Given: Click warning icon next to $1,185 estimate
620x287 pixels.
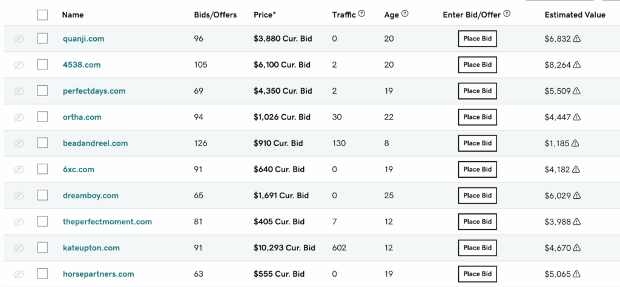Looking at the screenshot, I should [575, 143].
